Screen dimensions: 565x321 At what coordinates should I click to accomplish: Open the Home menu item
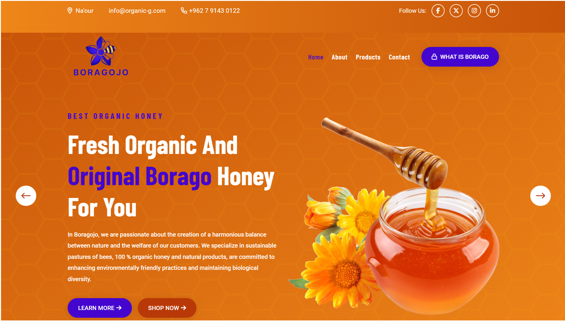pos(316,57)
